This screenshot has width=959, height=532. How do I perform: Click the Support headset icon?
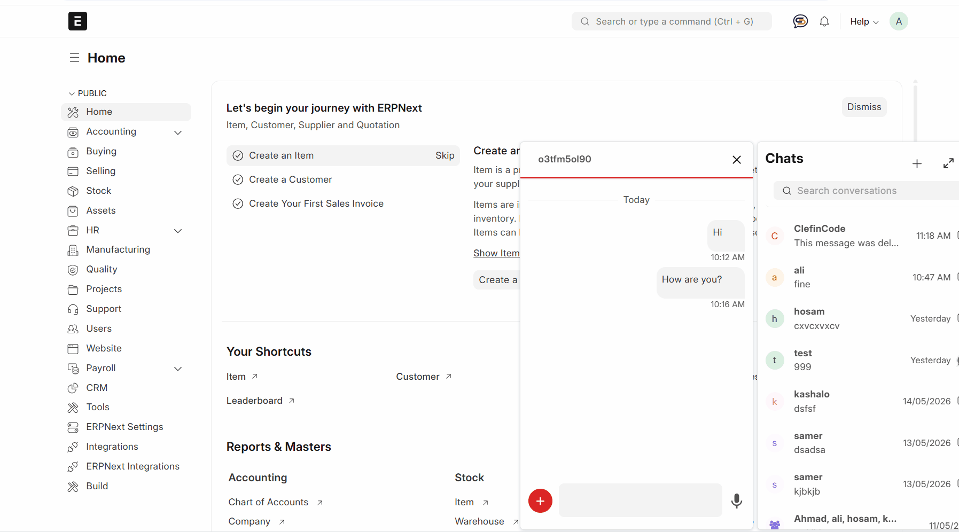coord(73,309)
